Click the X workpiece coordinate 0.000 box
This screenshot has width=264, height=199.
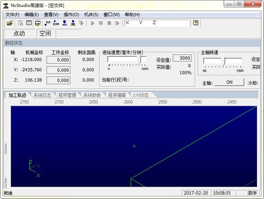tap(59, 60)
